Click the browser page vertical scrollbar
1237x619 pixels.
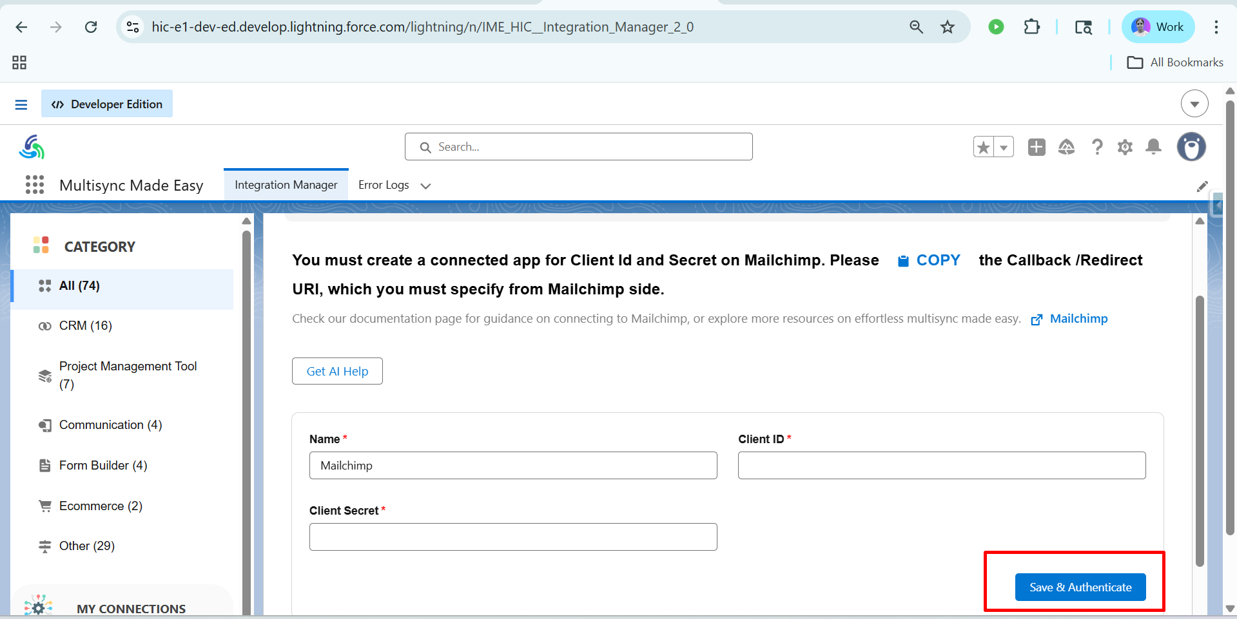1230,317
